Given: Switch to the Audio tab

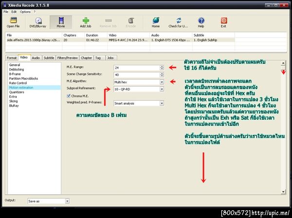Looking at the screenshot, I should coord(36,58).
